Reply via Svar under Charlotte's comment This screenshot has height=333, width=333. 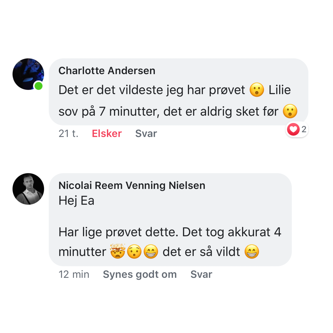coord(146,133)
